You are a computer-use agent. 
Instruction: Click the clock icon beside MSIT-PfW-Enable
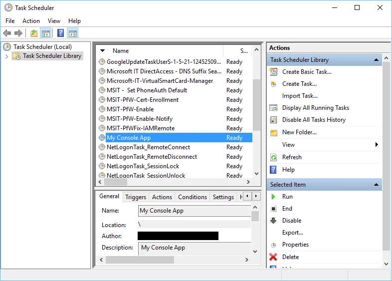tap(102, 109)
